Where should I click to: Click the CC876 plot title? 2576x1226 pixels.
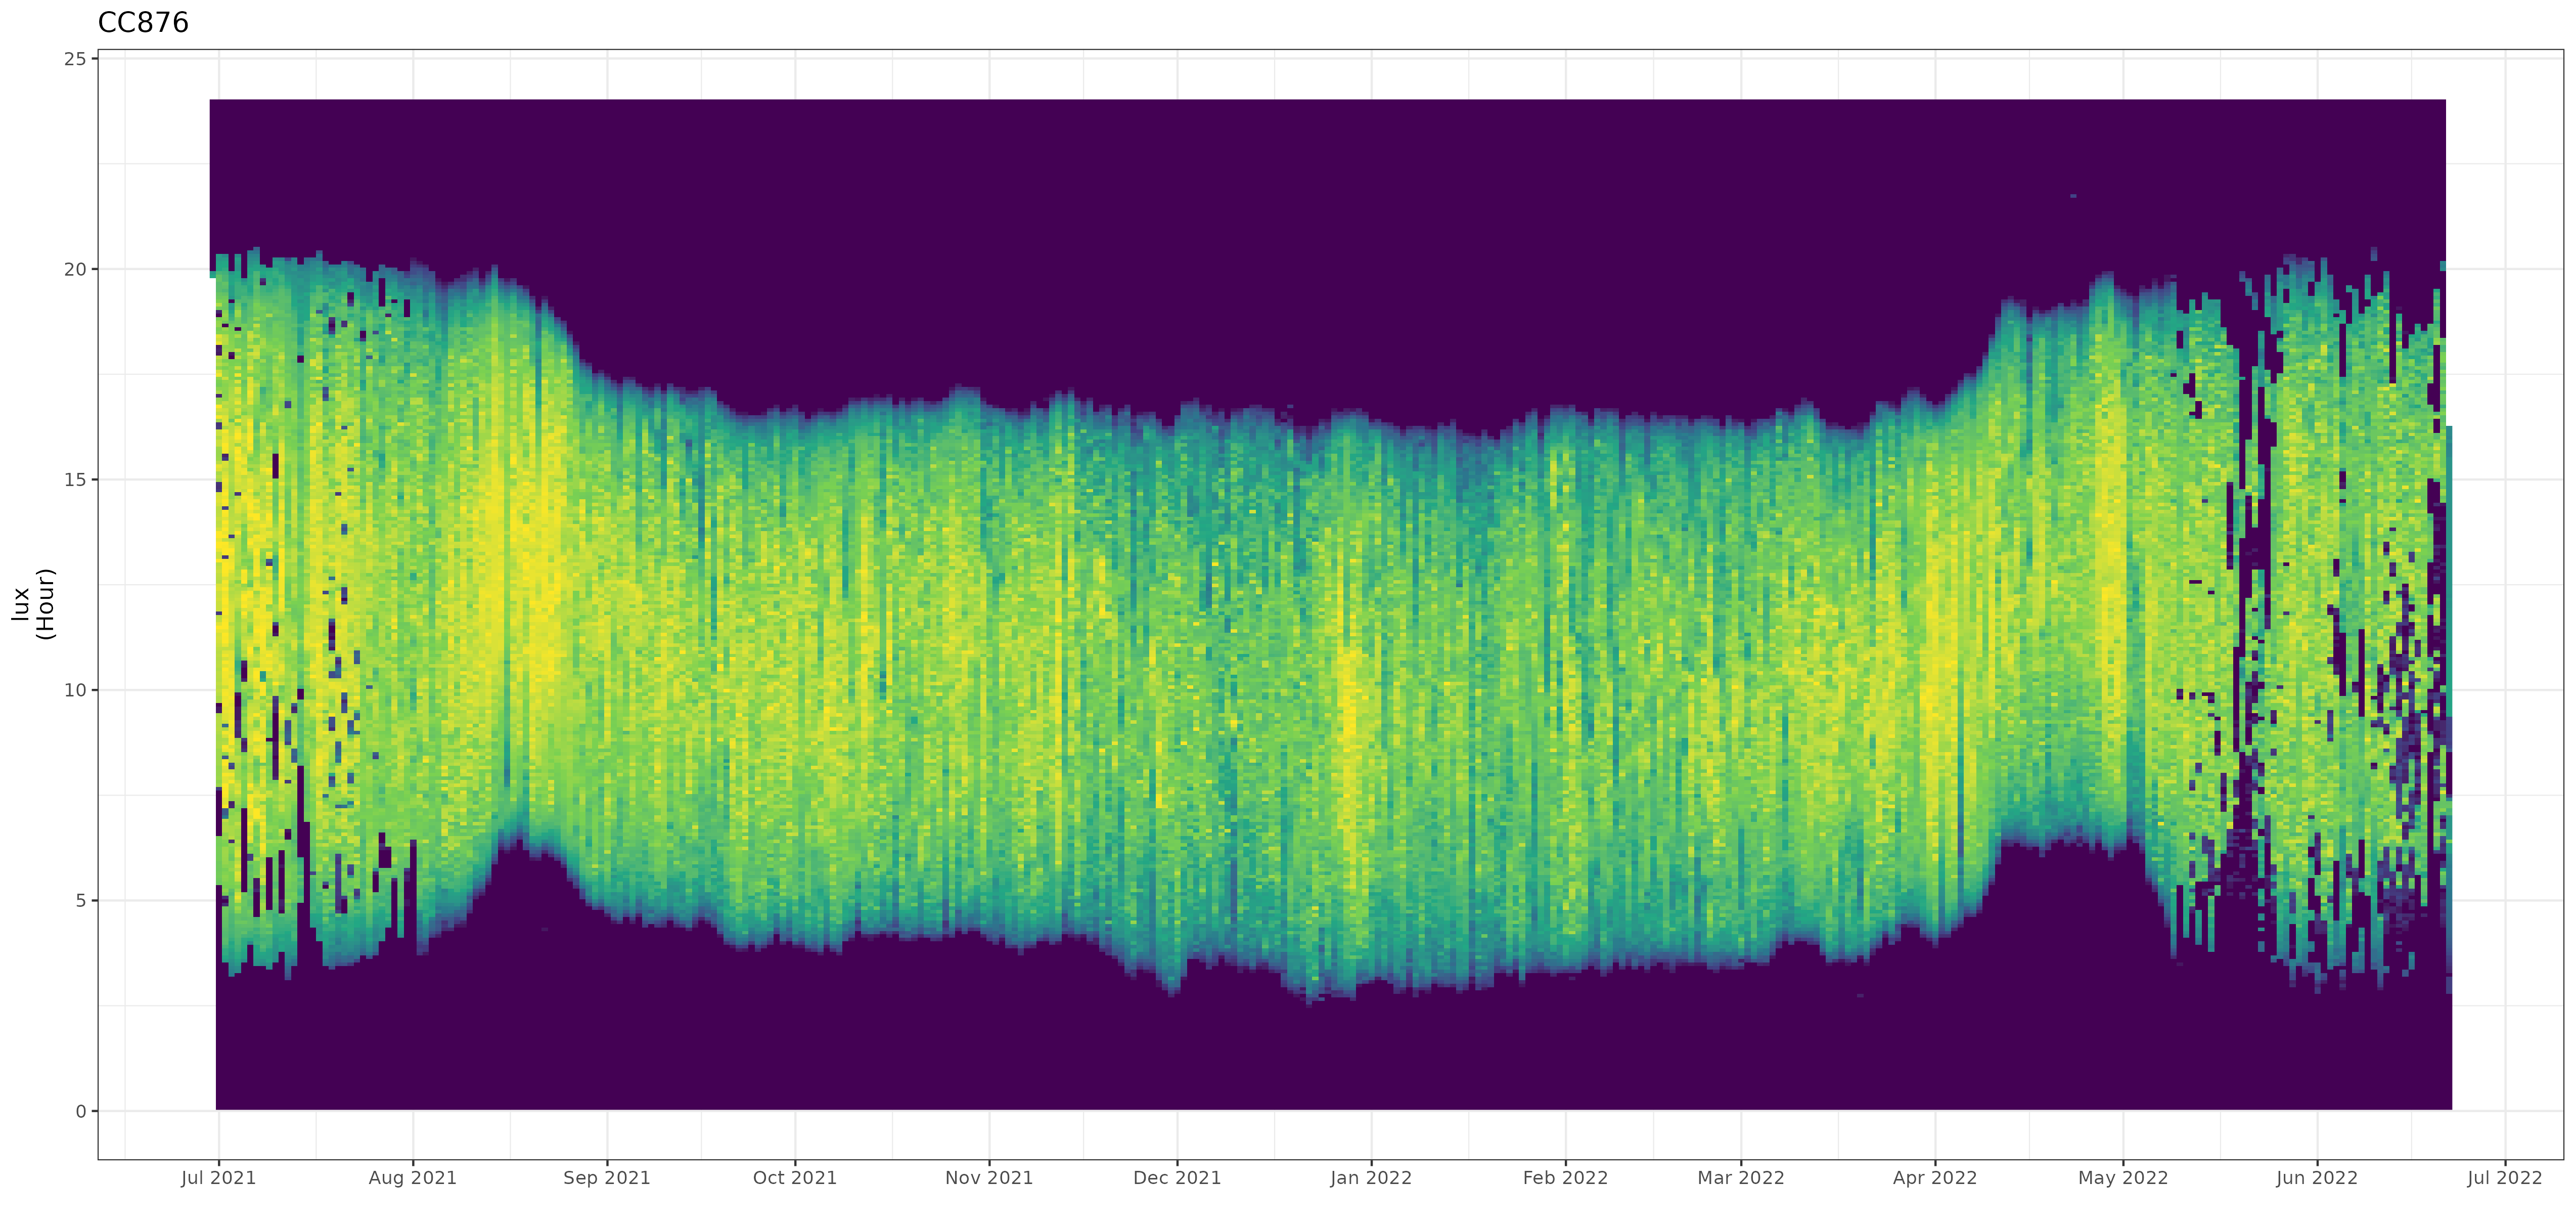[143, 22]
